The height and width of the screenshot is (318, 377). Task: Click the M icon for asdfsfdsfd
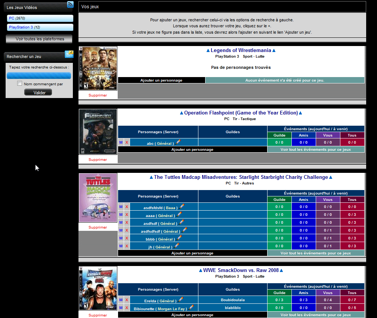point(121,207)
